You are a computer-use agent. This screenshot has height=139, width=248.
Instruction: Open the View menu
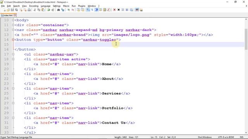point(24,6)
